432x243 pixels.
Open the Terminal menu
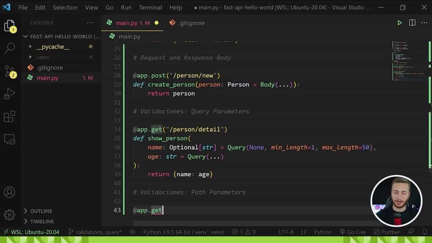[x=150, y=7]
